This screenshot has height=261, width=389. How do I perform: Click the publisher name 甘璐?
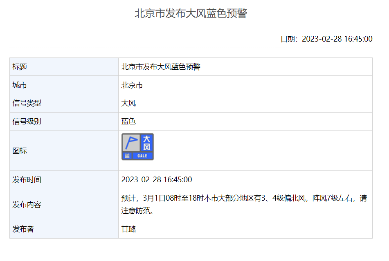click(128, 229)
